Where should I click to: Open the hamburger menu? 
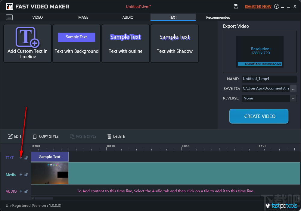click(x=9, y=17)
